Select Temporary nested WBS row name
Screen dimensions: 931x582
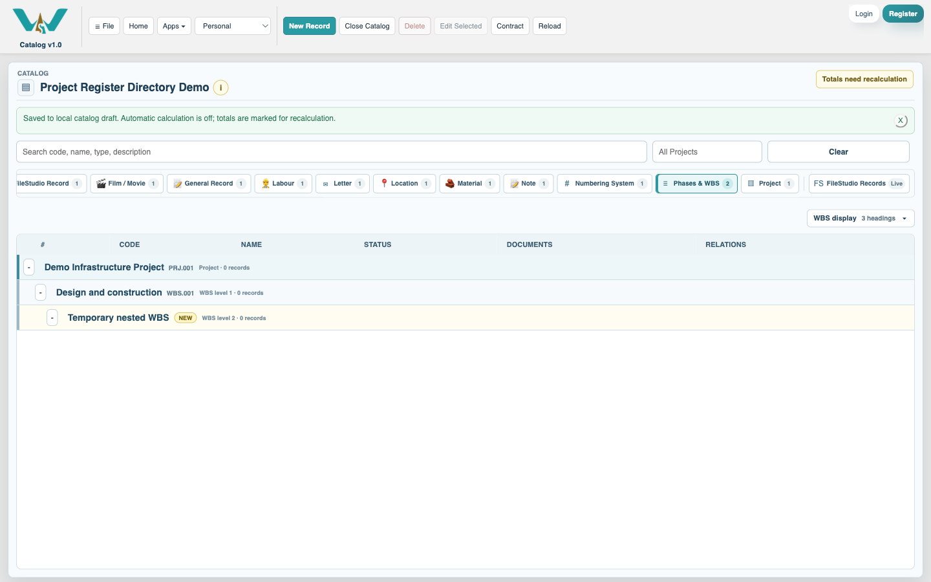click(x=118, y=318)
